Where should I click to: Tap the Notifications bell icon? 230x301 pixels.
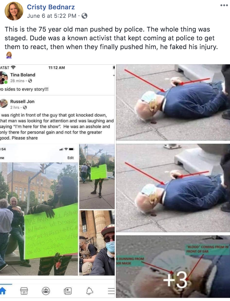(89, 291)
